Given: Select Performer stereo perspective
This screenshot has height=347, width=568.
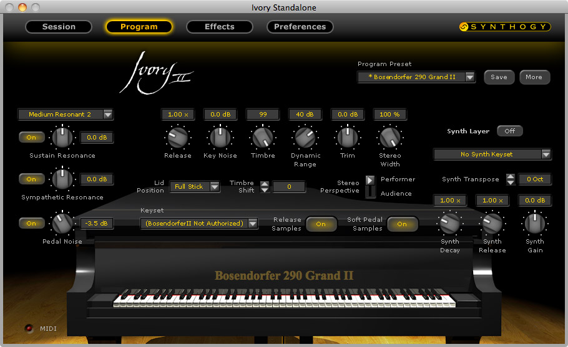Looking at the screenshot, I should (398, 179).
